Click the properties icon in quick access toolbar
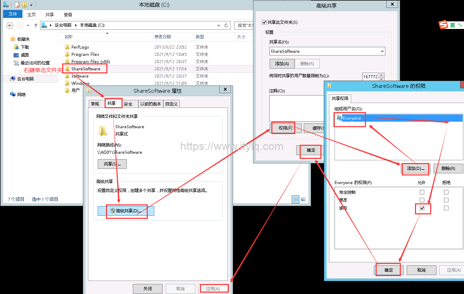Screen dimensions: 464x294 tap(17, 4)
